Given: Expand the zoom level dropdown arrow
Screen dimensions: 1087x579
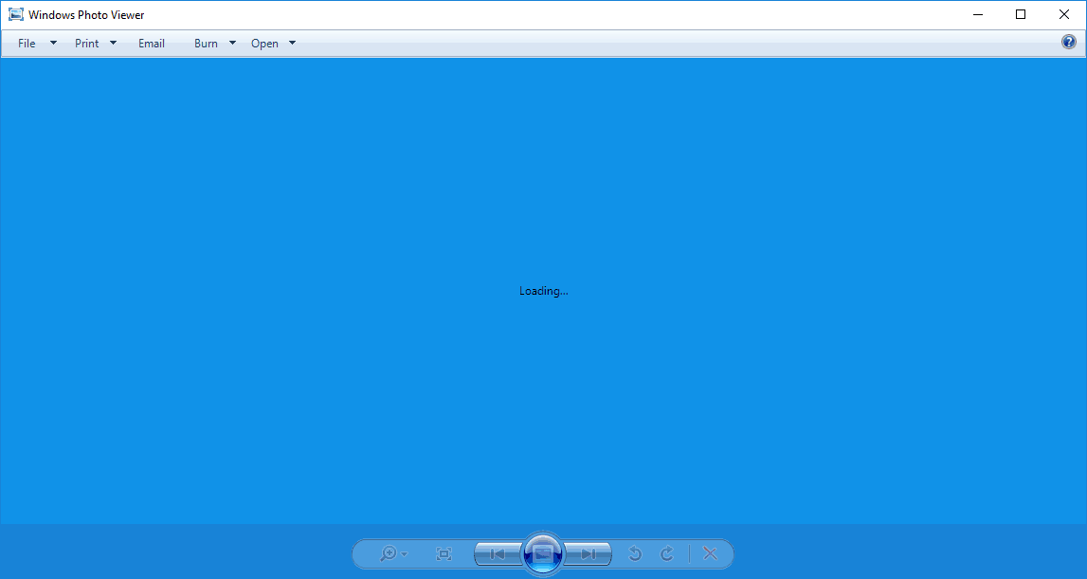Looking at the screenshot, I should point(404,553).
